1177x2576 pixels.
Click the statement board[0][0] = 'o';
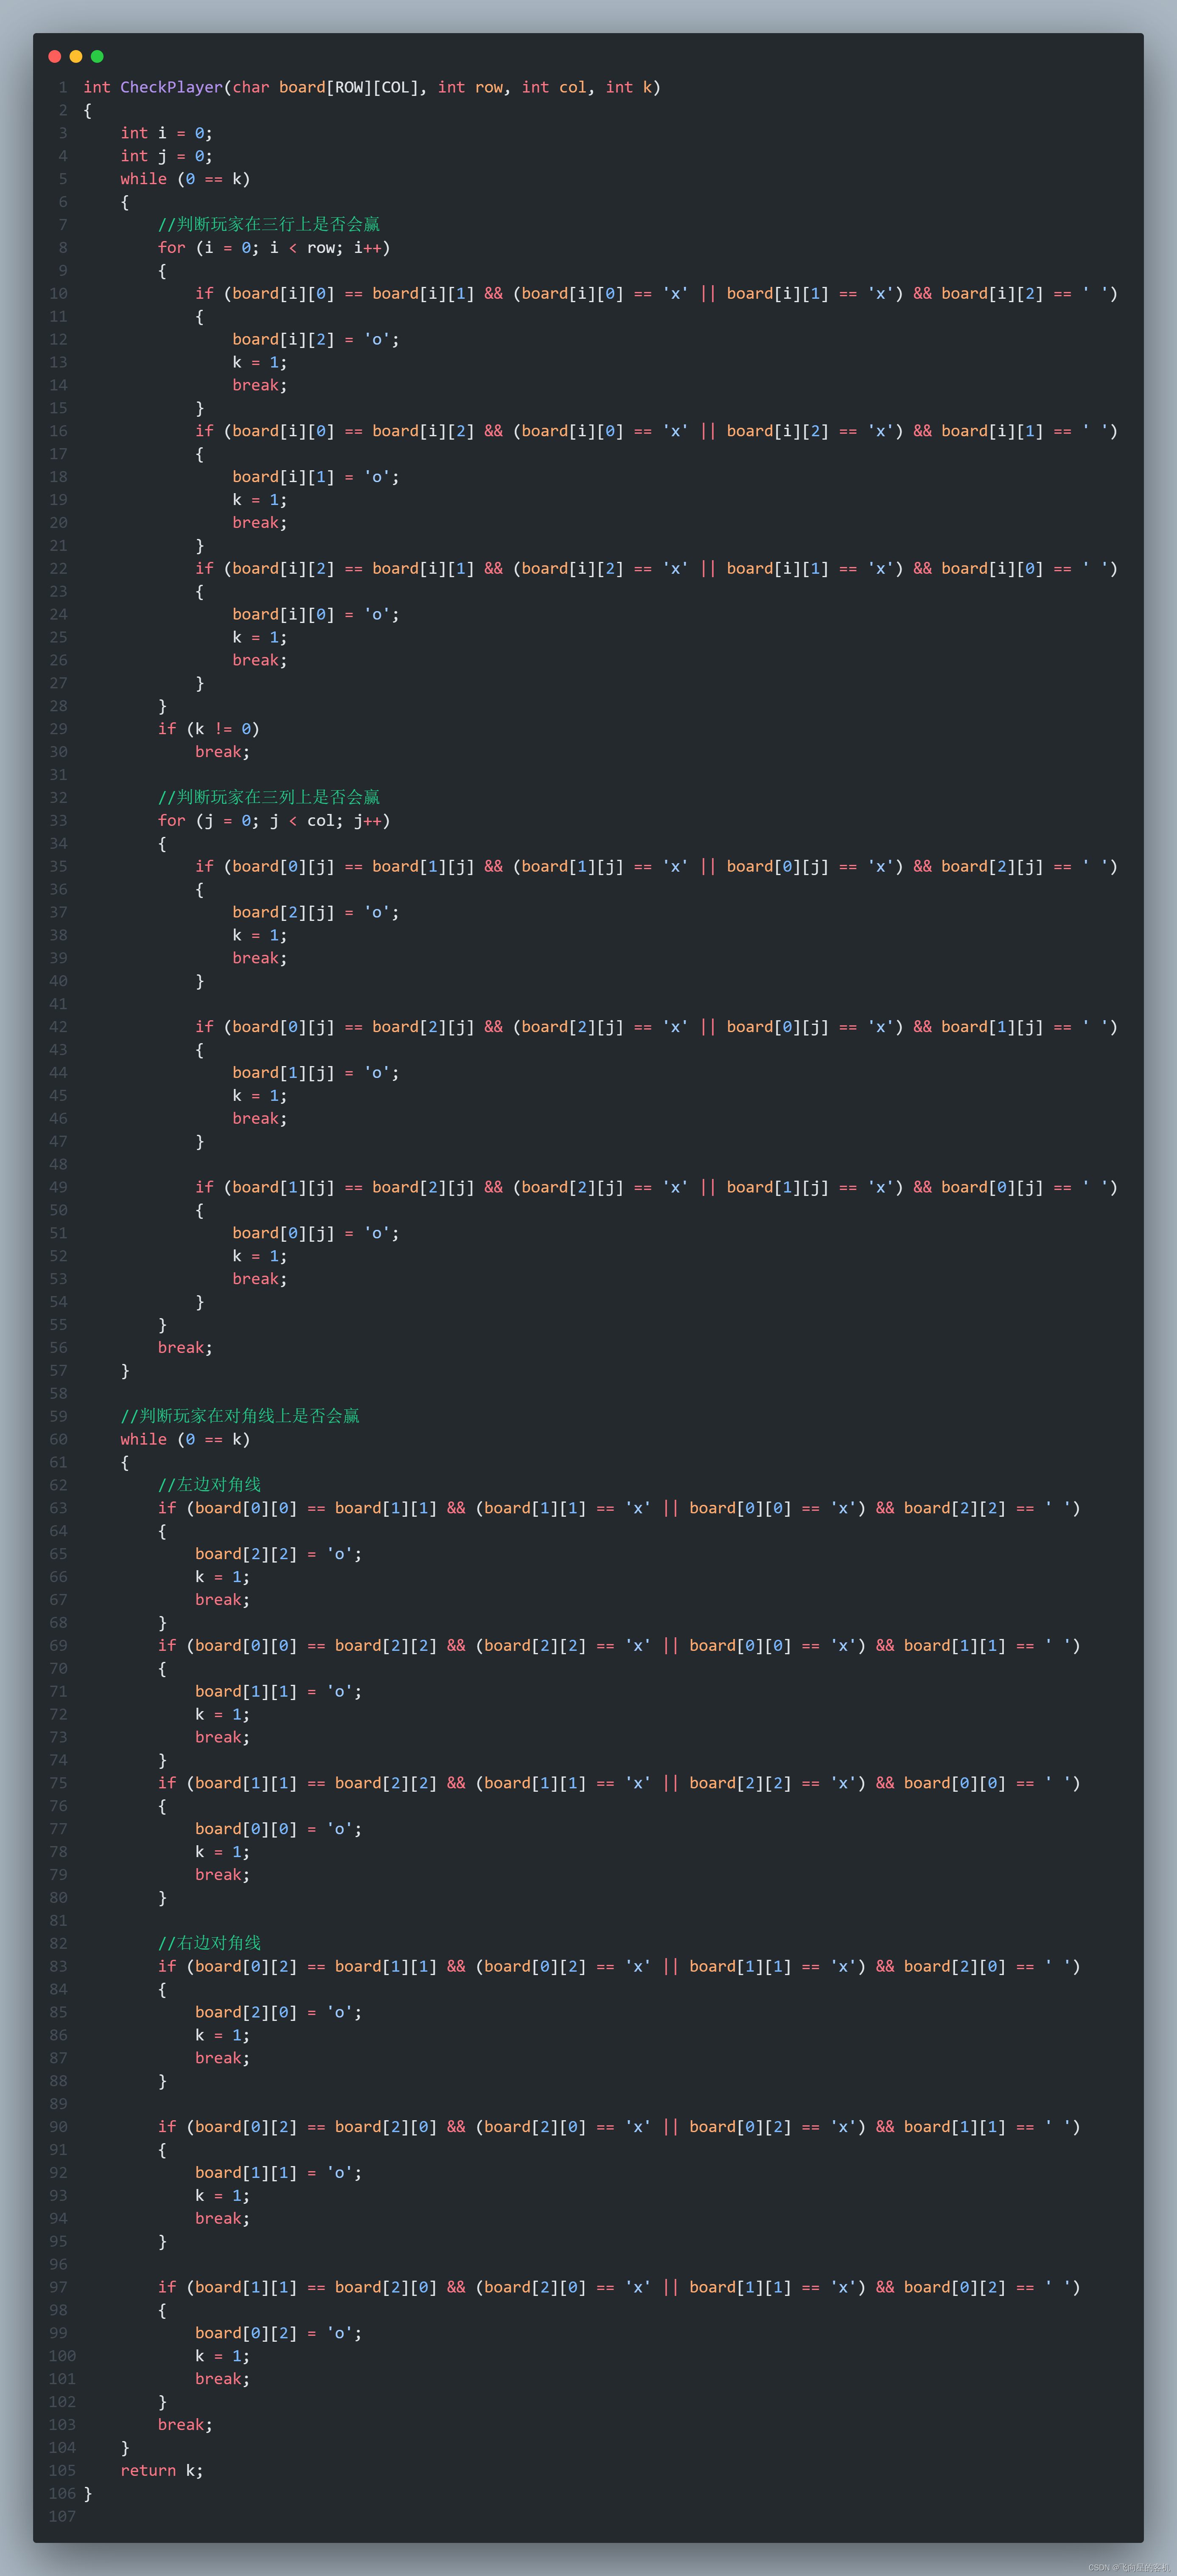pyautogui.click(x=278, y=1829)
